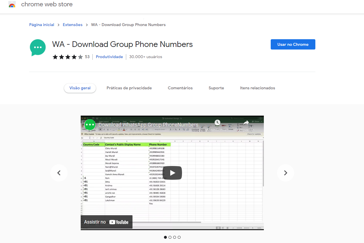
Task: Click the Chrome Web Store rainbow logo
Action: tap(12, 5)
